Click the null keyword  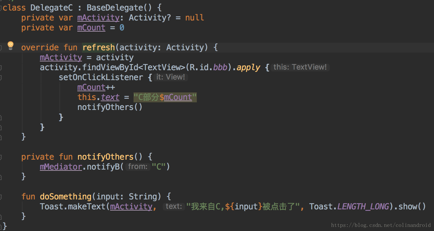pyautogui.click(x=194, y=18)
